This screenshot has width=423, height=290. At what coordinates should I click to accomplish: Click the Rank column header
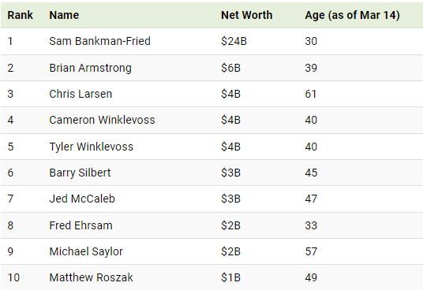click(x=20, y=15)
